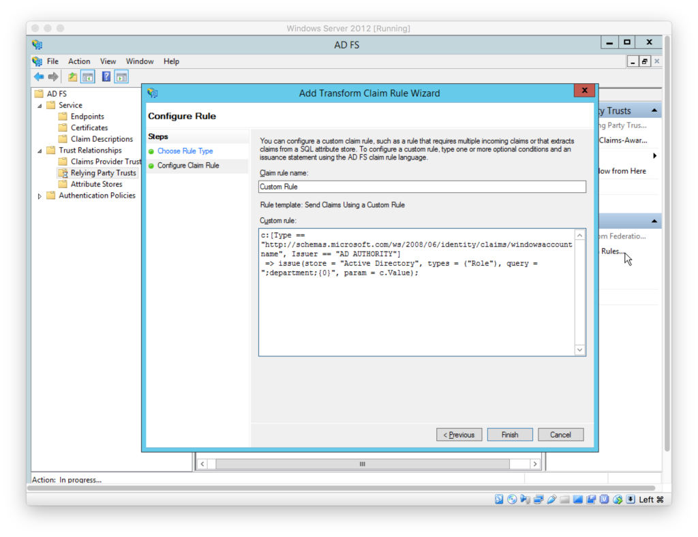The image size is (698, 537).
Task: Click Relying Party Trusts folder icon
Action: [x=63, y=173]
